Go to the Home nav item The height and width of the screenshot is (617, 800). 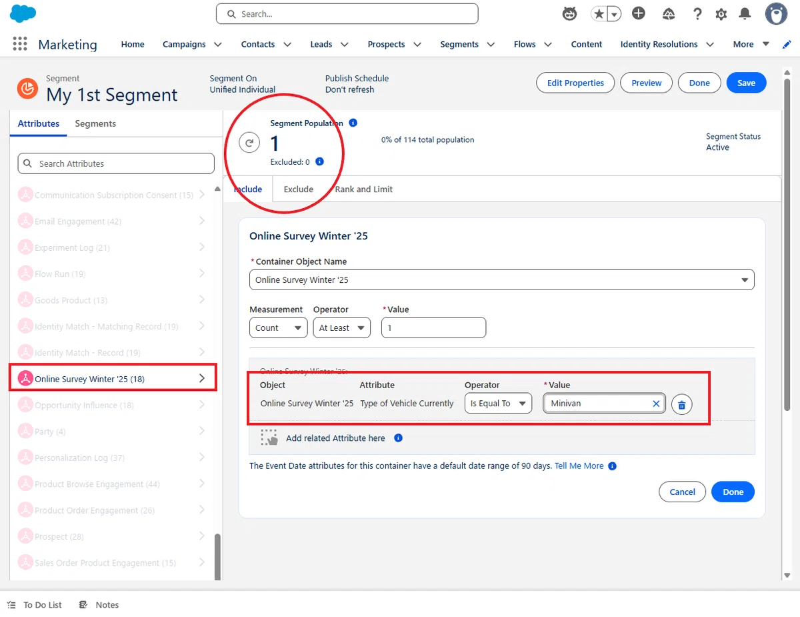(133, 44)
